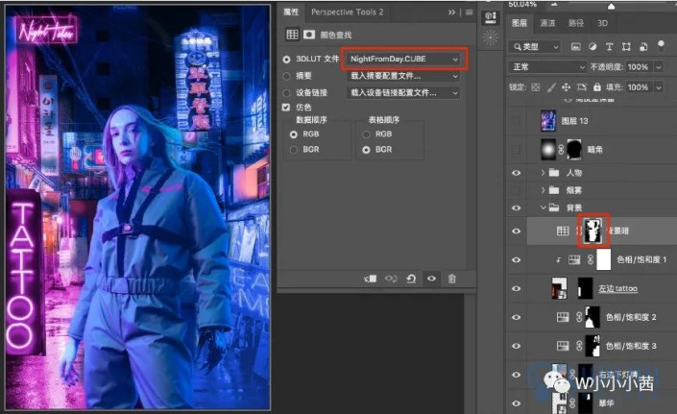677x414 pixels.
Task: Click the mask icon in Properties panel
Action: (309, 35)
